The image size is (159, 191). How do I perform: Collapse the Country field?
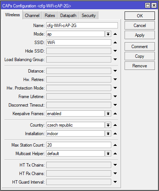pos(115,125)
